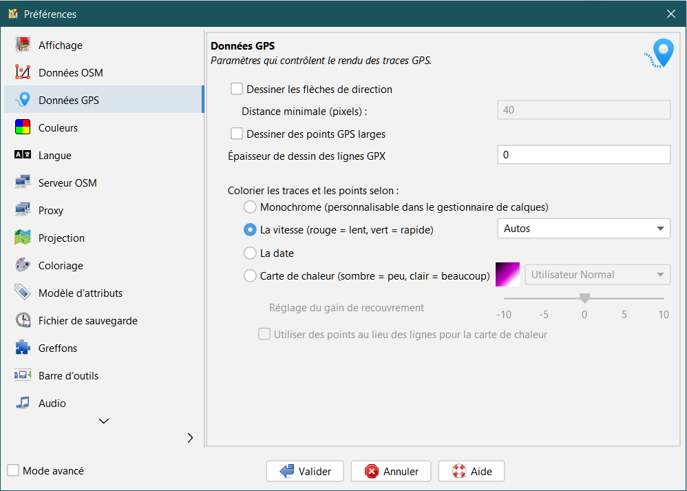Switch to the Langue preferences tab

pos(55,156)
